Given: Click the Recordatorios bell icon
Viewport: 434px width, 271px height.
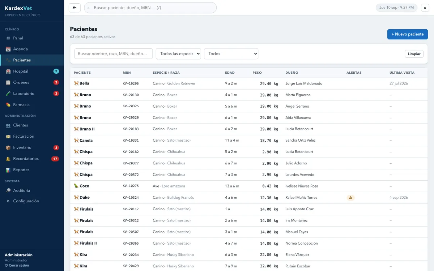Looking at the screenshot, I should [8, 159].
